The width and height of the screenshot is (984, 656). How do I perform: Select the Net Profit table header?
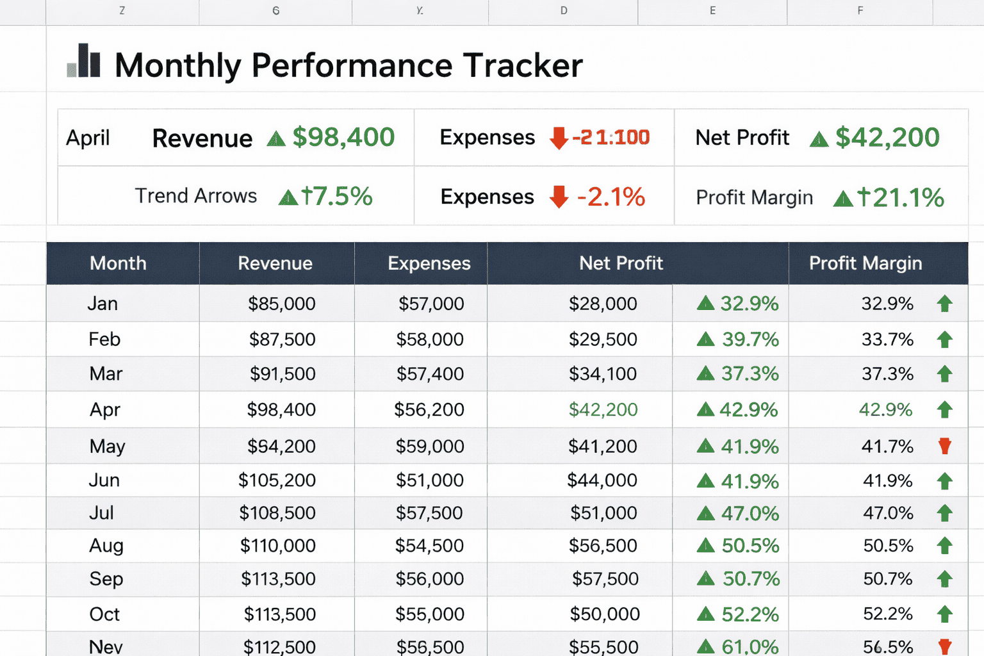coord(621,263)
